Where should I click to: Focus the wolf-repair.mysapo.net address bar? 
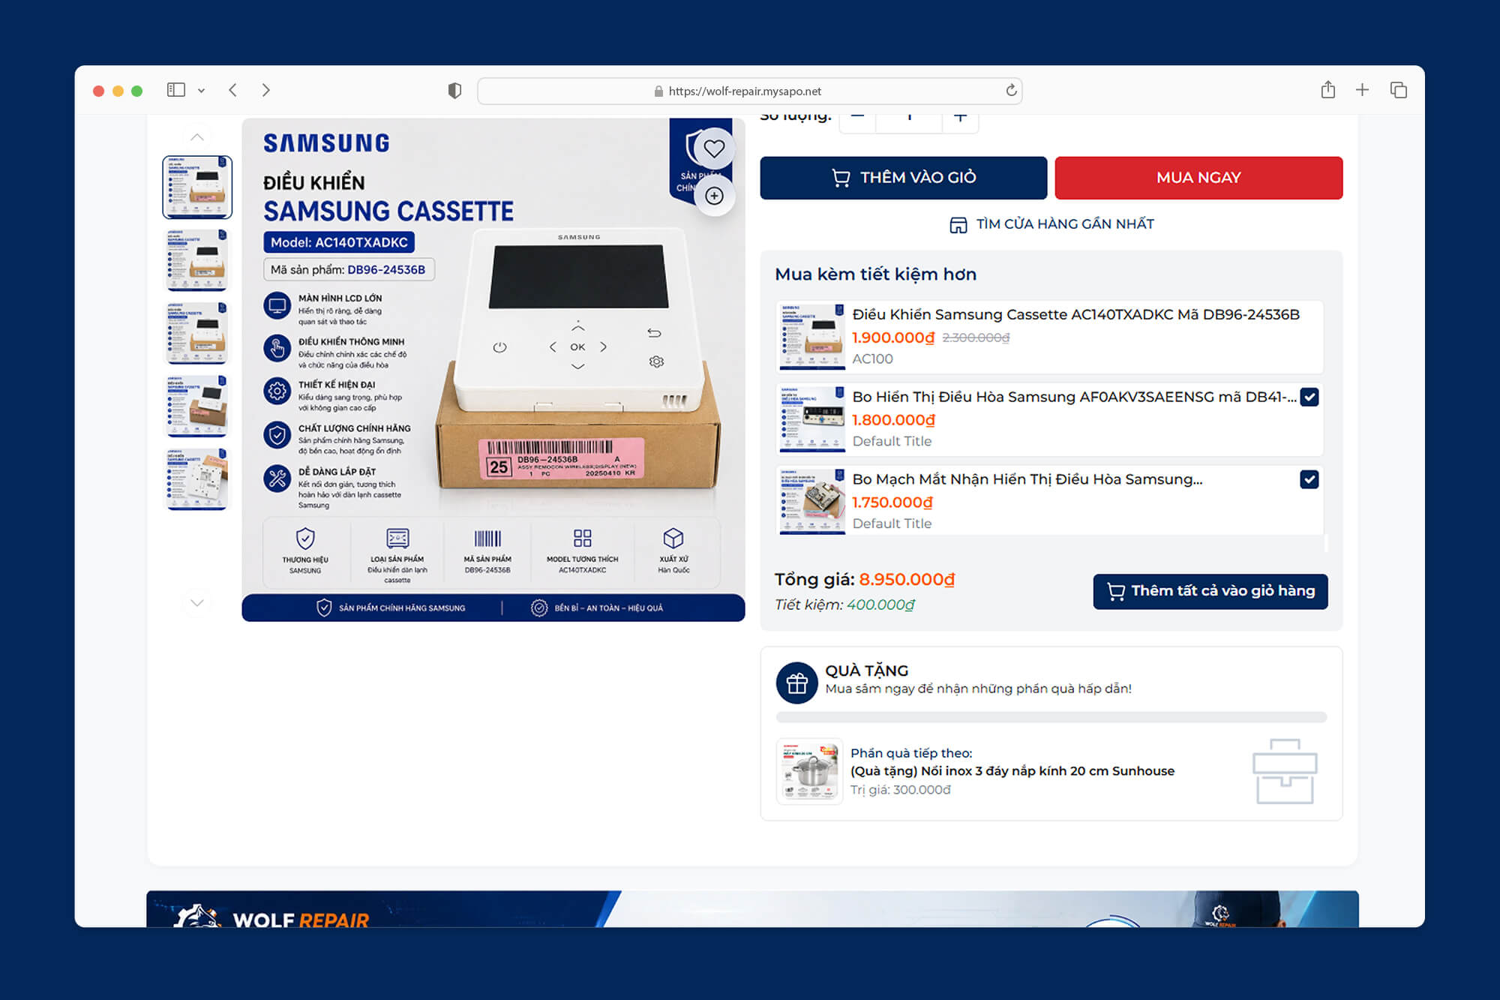749,91
